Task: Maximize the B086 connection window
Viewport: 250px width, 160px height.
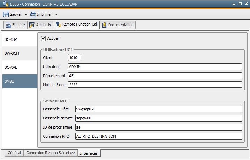Action: pyautogui.click(x=240, y=4)
